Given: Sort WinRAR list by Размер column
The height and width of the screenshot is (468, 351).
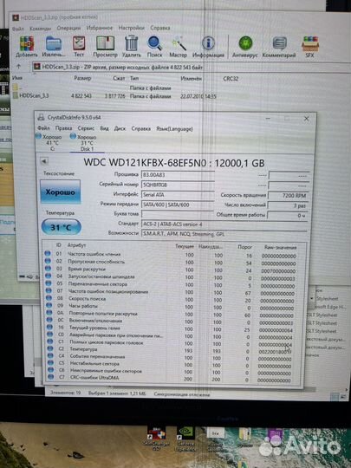Looking at the screenshot, I should pos(82,78).
